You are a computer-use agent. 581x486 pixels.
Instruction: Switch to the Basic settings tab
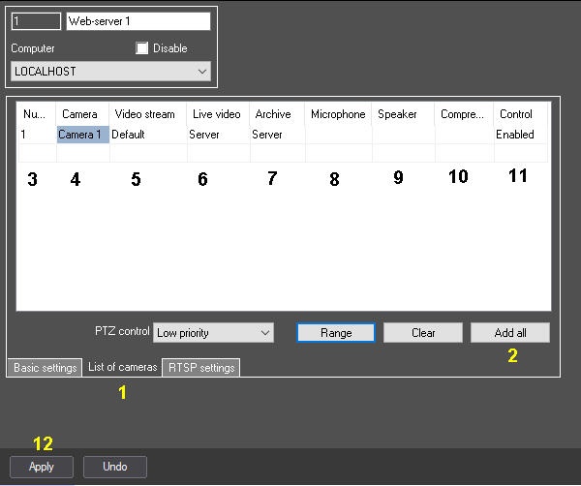pyautogui.click(x=45, y=368)
